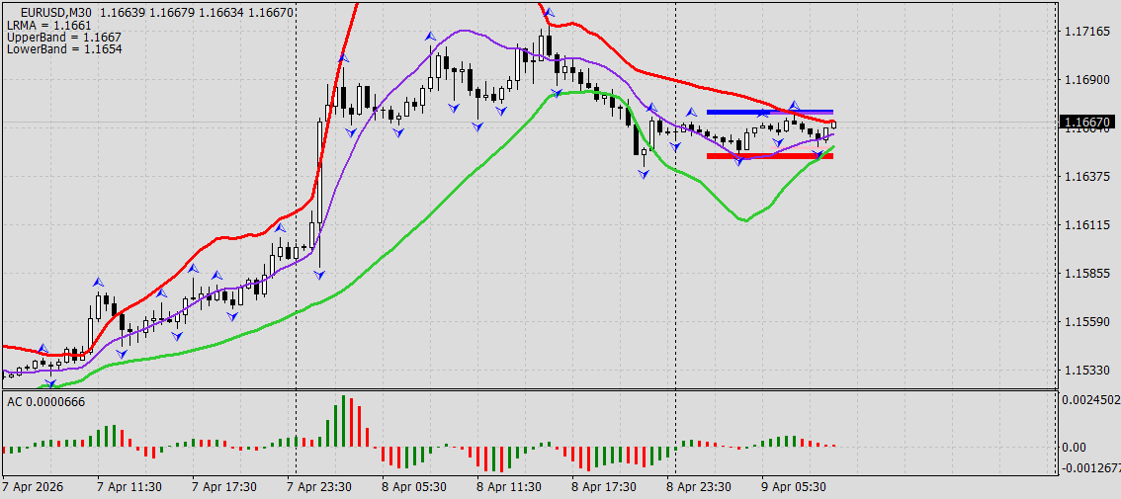Click price axis value 1.17165
Image resolution: width=1121 pixels, height=499 pixels.
pyautogui.click(x=1086, y=32)
